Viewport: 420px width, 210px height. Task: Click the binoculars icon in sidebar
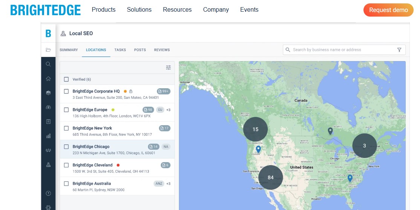(48, 107)
